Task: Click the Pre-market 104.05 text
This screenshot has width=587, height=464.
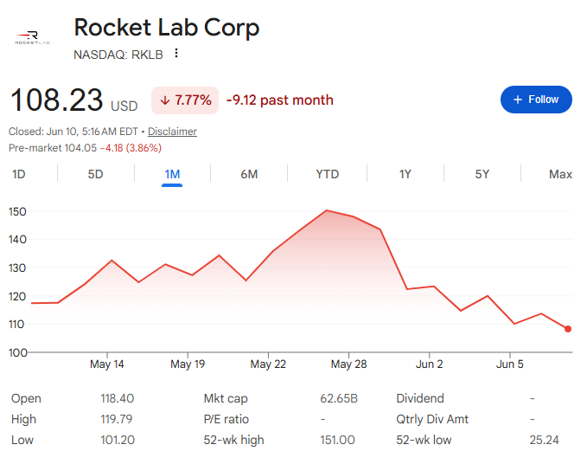Action: [x=53, y=148]
